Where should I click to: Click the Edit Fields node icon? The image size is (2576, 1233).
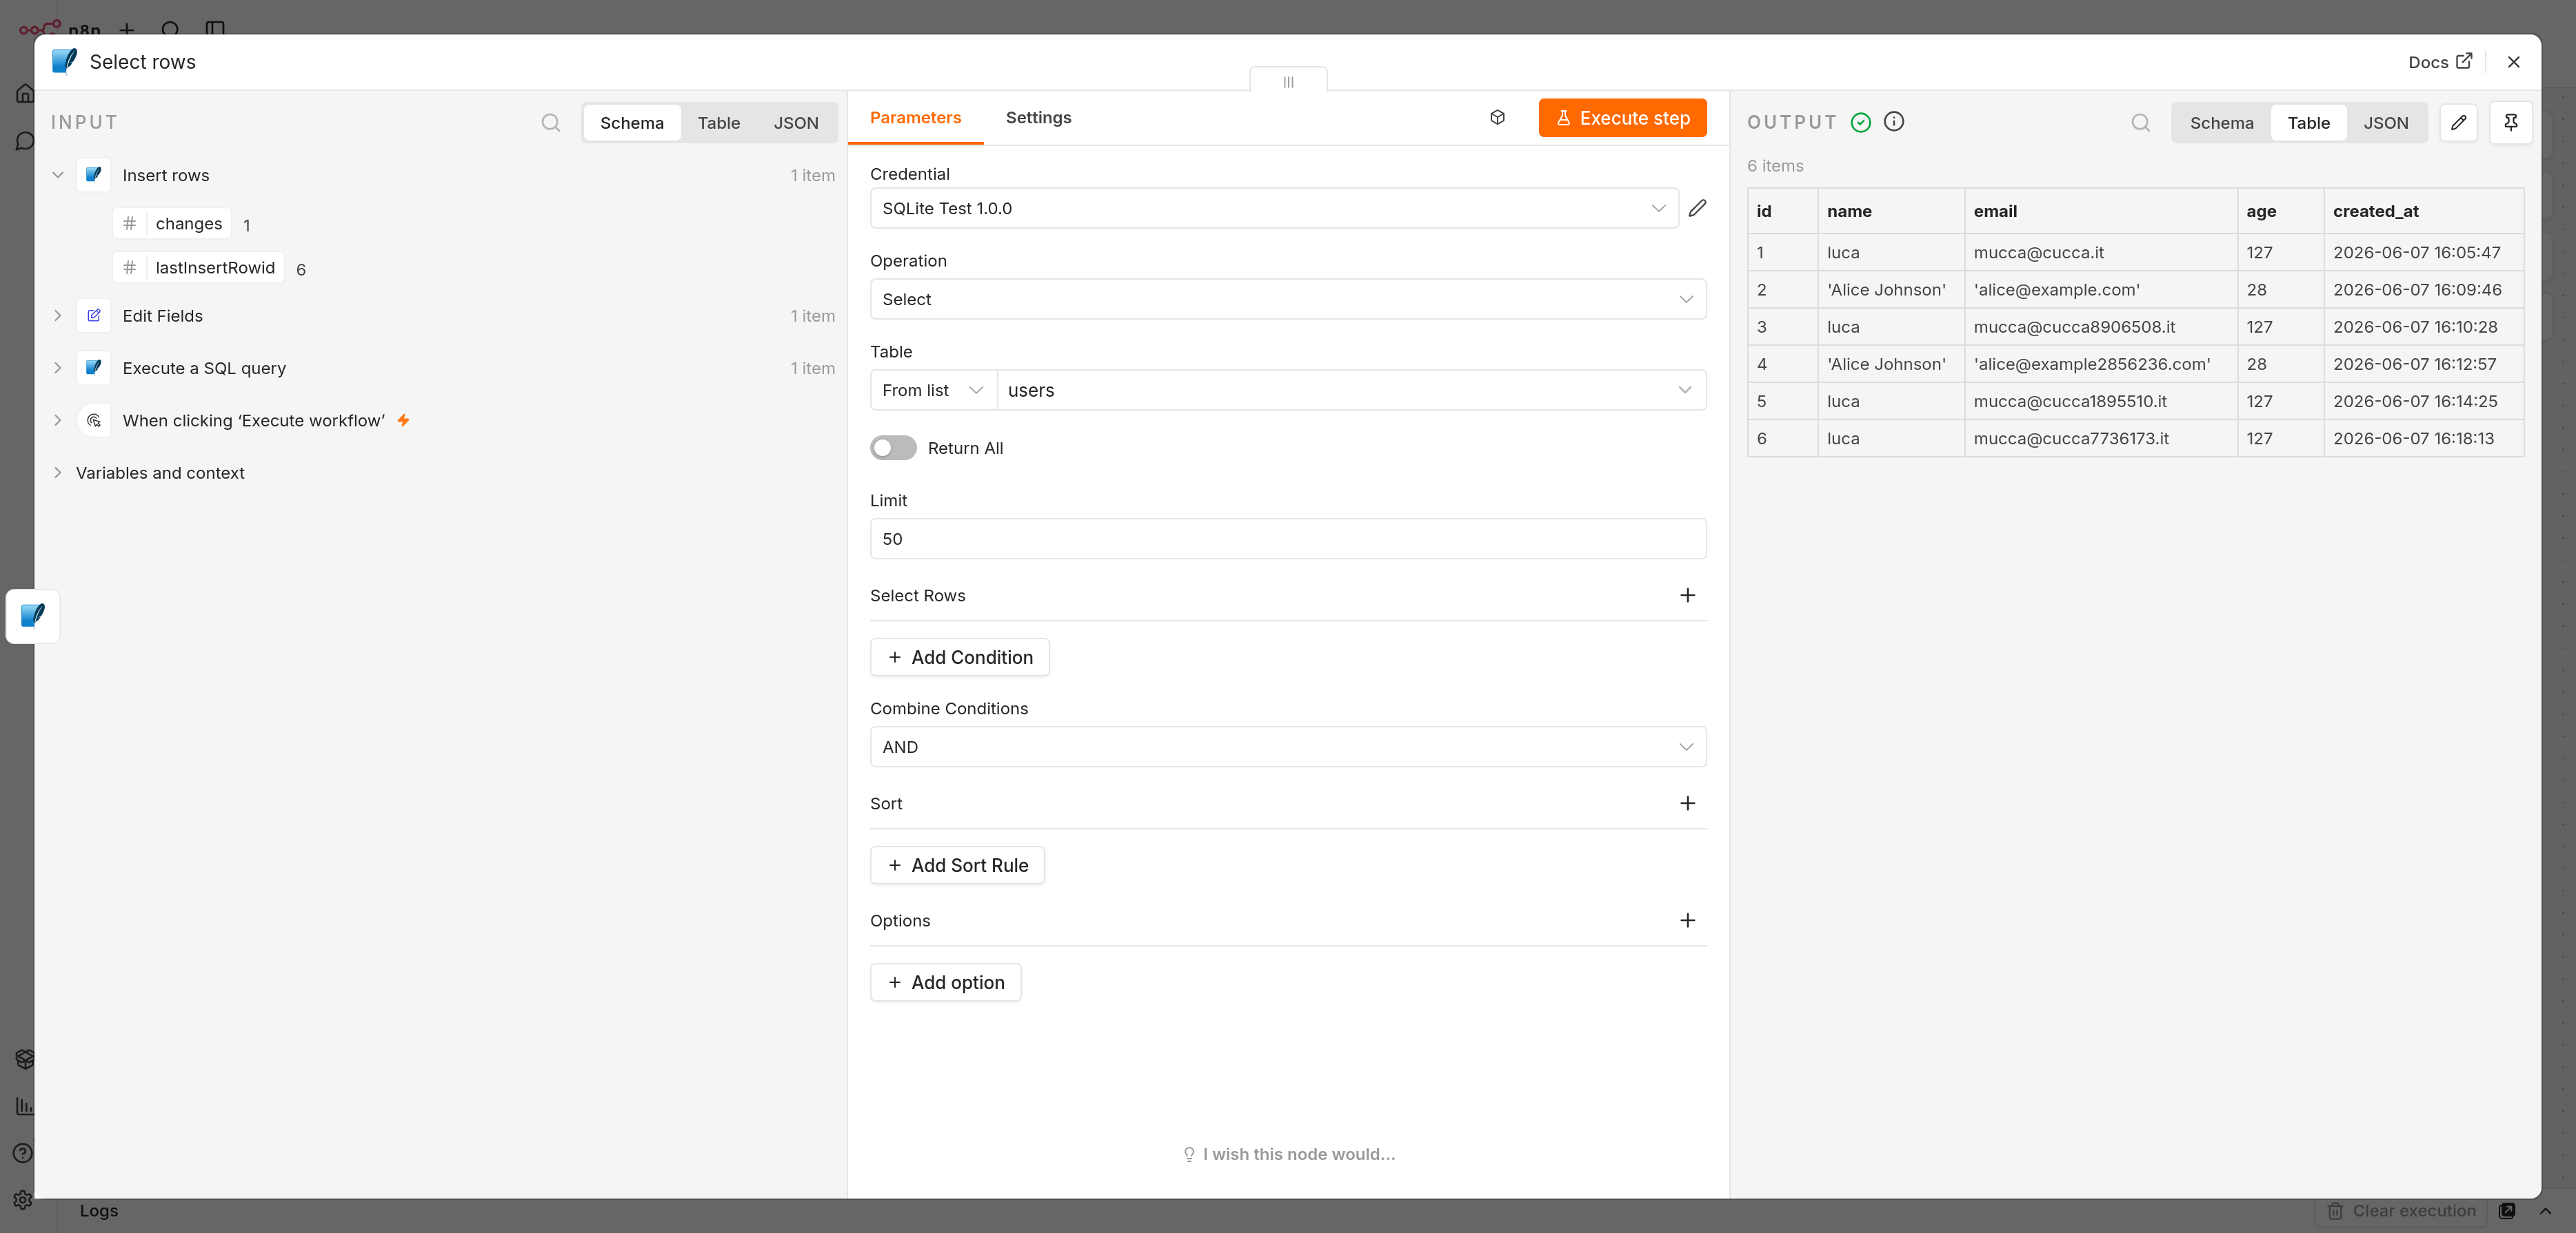coord(94,315)
